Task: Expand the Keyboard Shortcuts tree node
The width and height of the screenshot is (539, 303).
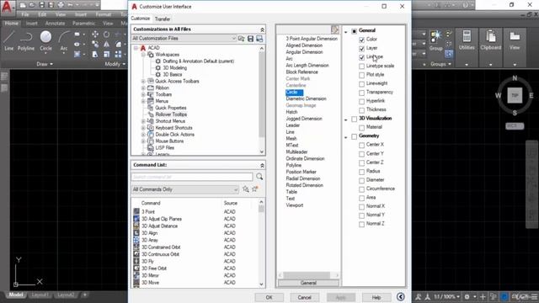Action: pyautogui.click(x=143, y=128)
